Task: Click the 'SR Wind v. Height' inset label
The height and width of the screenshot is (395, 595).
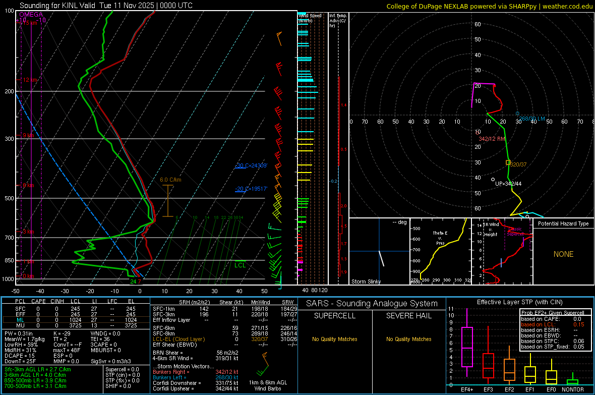Action: click(x=491, y=230)
